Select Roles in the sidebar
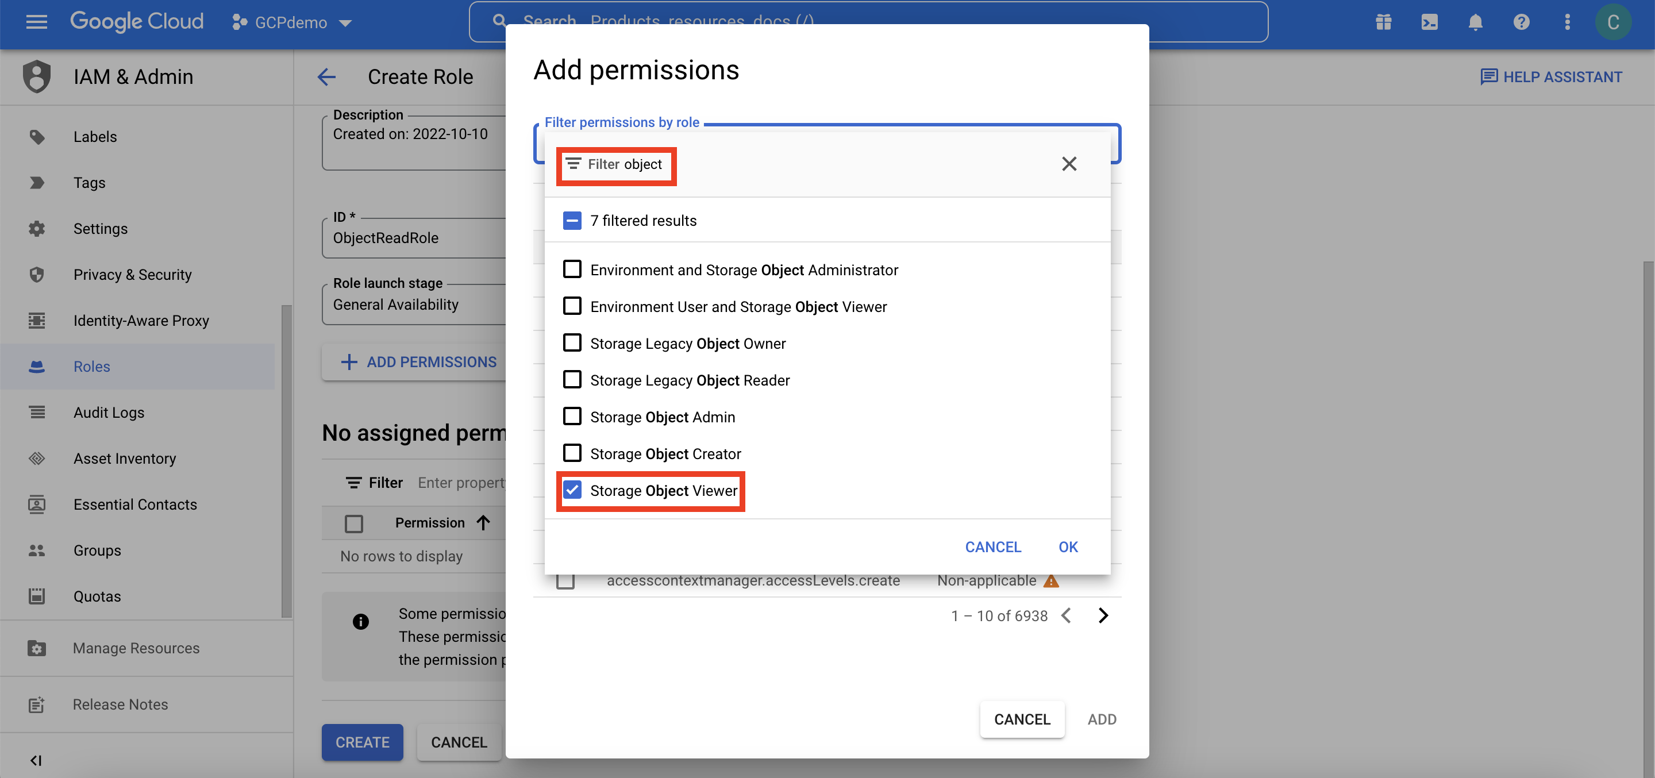Screen dimensions: 1655x778 pos(92,366)
